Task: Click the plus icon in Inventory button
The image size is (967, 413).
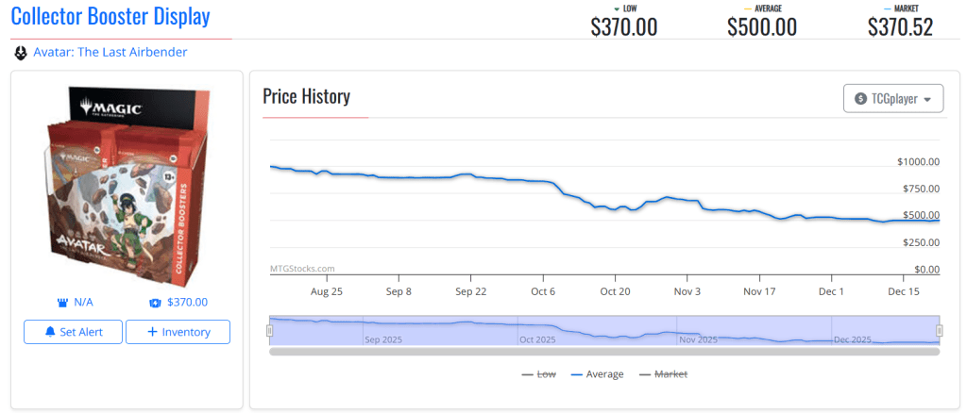Action: click(152, 332)
